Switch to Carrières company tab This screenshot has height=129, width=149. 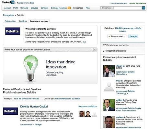(23, 21)
